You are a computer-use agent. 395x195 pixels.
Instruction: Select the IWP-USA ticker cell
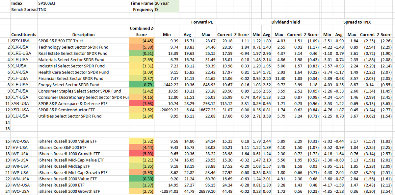[x=24, y=172]
